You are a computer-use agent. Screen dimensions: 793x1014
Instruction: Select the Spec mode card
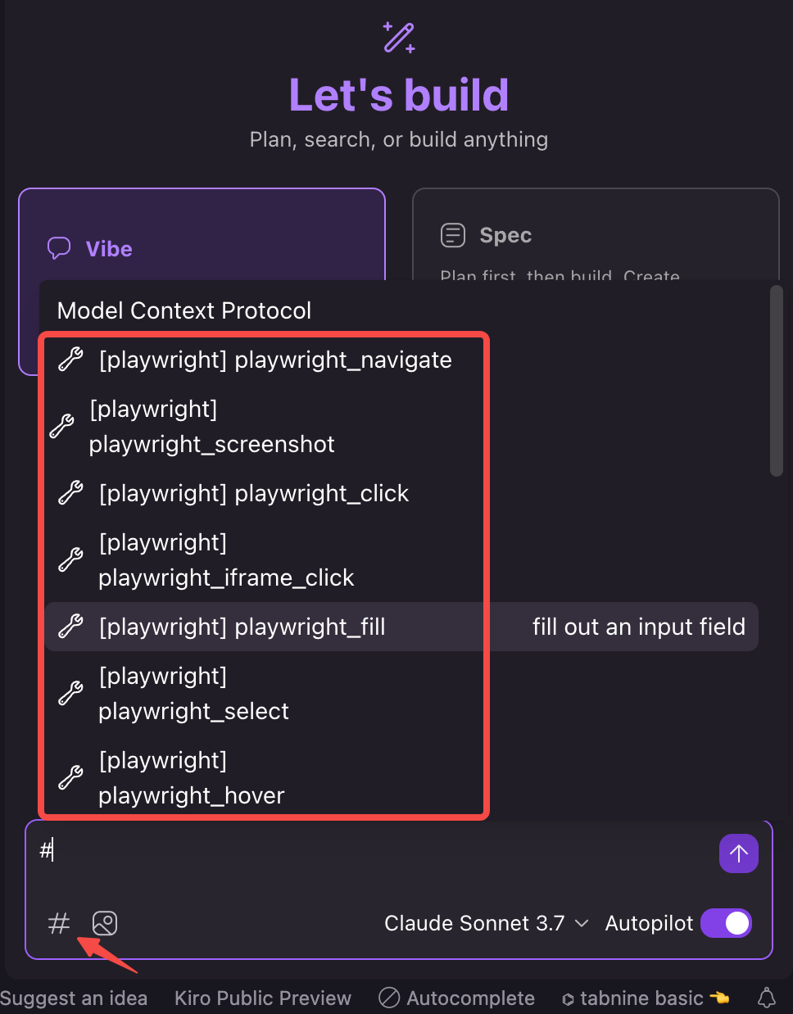(595, 235)
